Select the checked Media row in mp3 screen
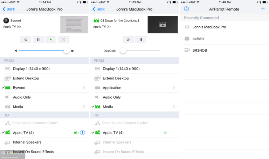The width and height of the screenshot is (269, 159). point(134,107)
